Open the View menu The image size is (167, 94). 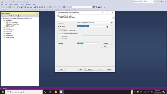click(11, 5)
